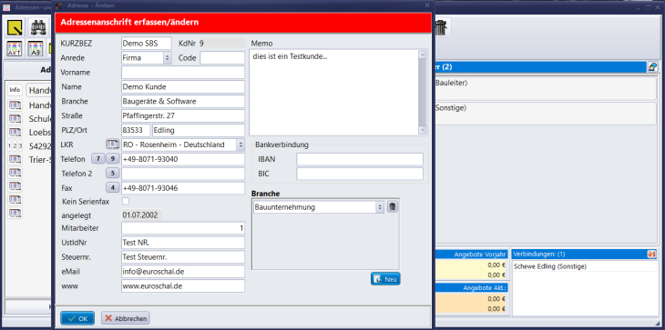Click the Memo scrollbar up arrow
The width and height of the screenshot is (665, 330).
click(x=422, y=55)
